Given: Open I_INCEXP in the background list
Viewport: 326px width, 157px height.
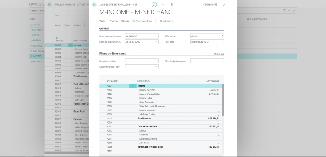Looking at the screenshot, I should click(34, 35).
